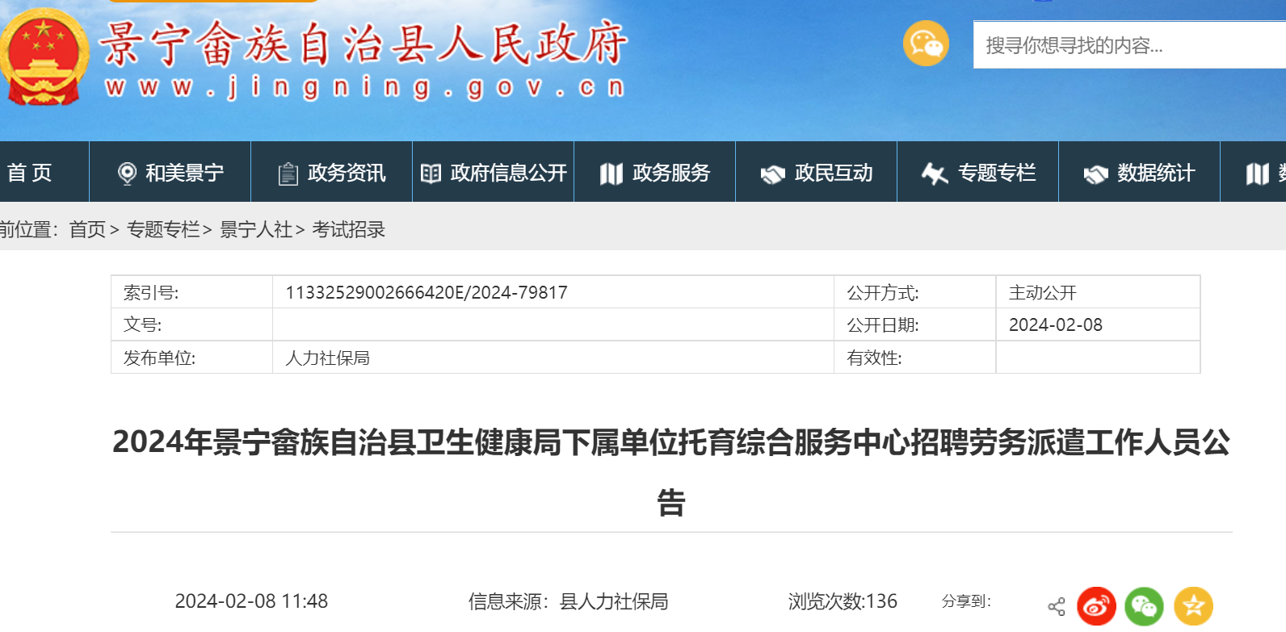Click the 首页 breadcrumb link
1286x632 pixels.
click(x=87, y=230)
